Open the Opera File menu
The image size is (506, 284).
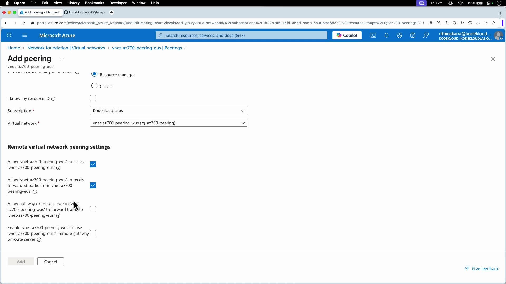point(33,3)
